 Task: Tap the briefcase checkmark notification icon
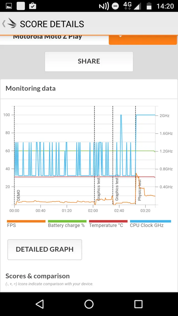coord(33,6)
